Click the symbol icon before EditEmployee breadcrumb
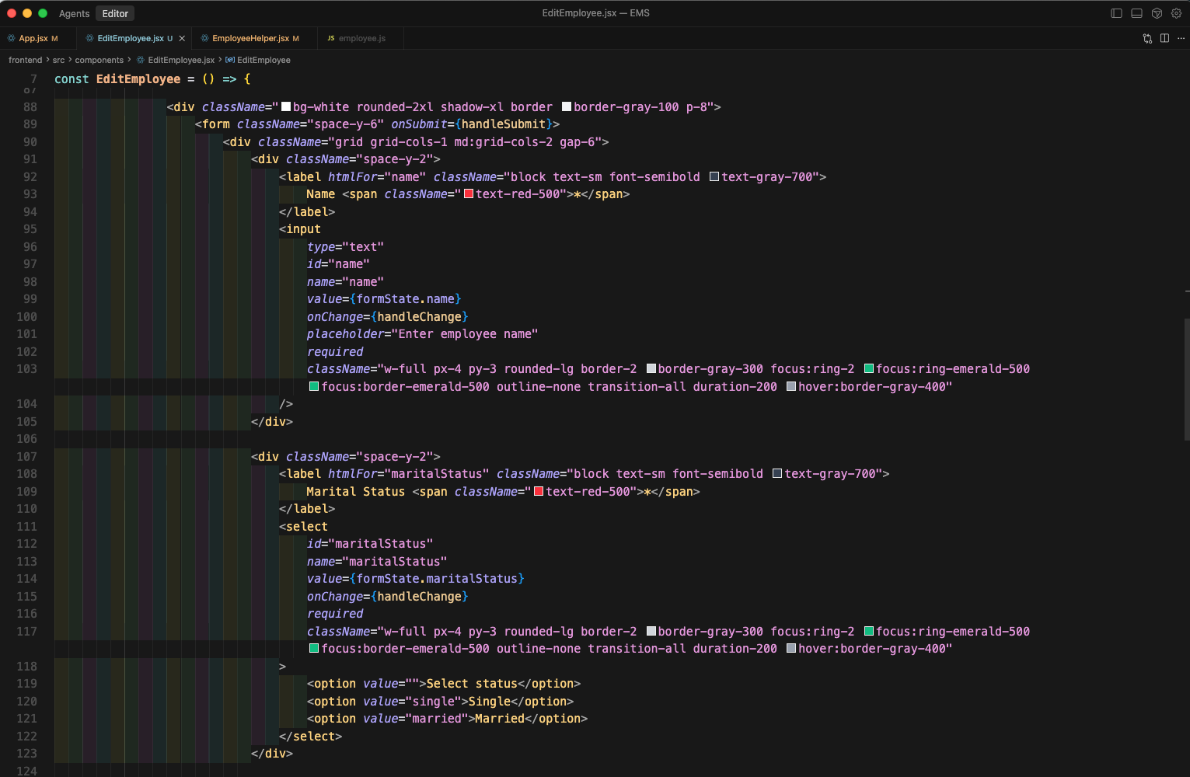Image resolution: width=1190 pixels, height=777 pixels. coord(230,60)
